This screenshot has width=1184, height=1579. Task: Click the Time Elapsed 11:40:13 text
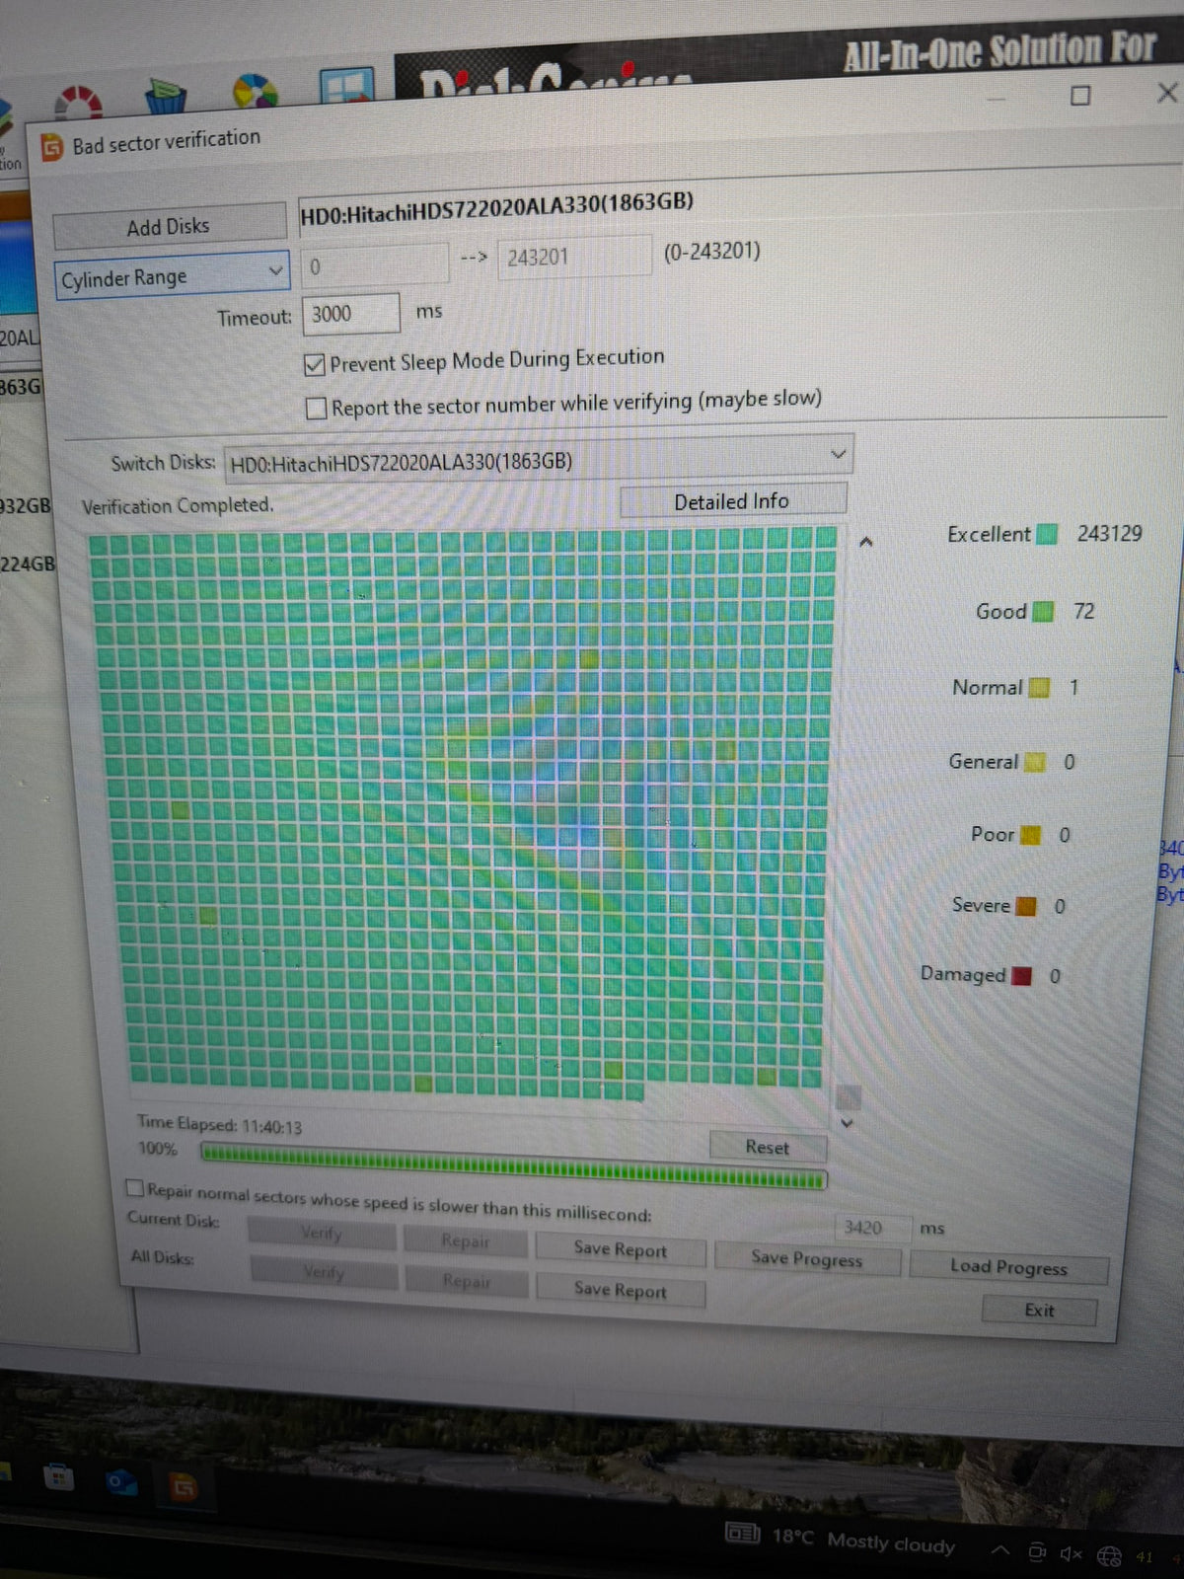[219, 1124]
